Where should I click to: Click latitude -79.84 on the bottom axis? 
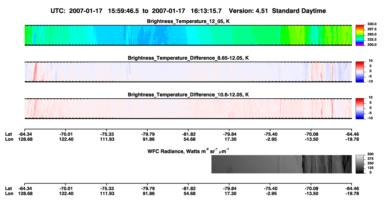[x=229, y=189]
